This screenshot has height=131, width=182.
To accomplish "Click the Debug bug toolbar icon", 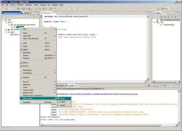I will [18, 9].
